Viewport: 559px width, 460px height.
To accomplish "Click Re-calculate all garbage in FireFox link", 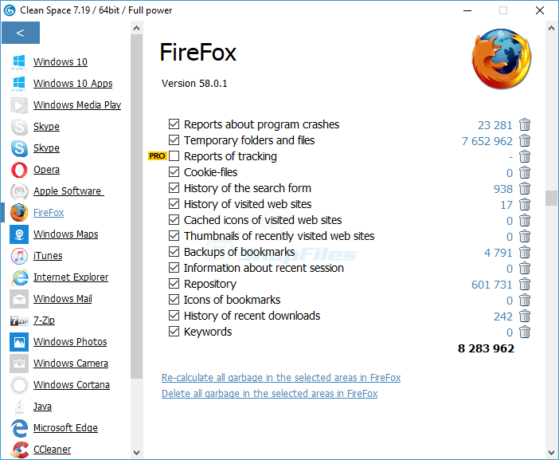I will 281,378.
